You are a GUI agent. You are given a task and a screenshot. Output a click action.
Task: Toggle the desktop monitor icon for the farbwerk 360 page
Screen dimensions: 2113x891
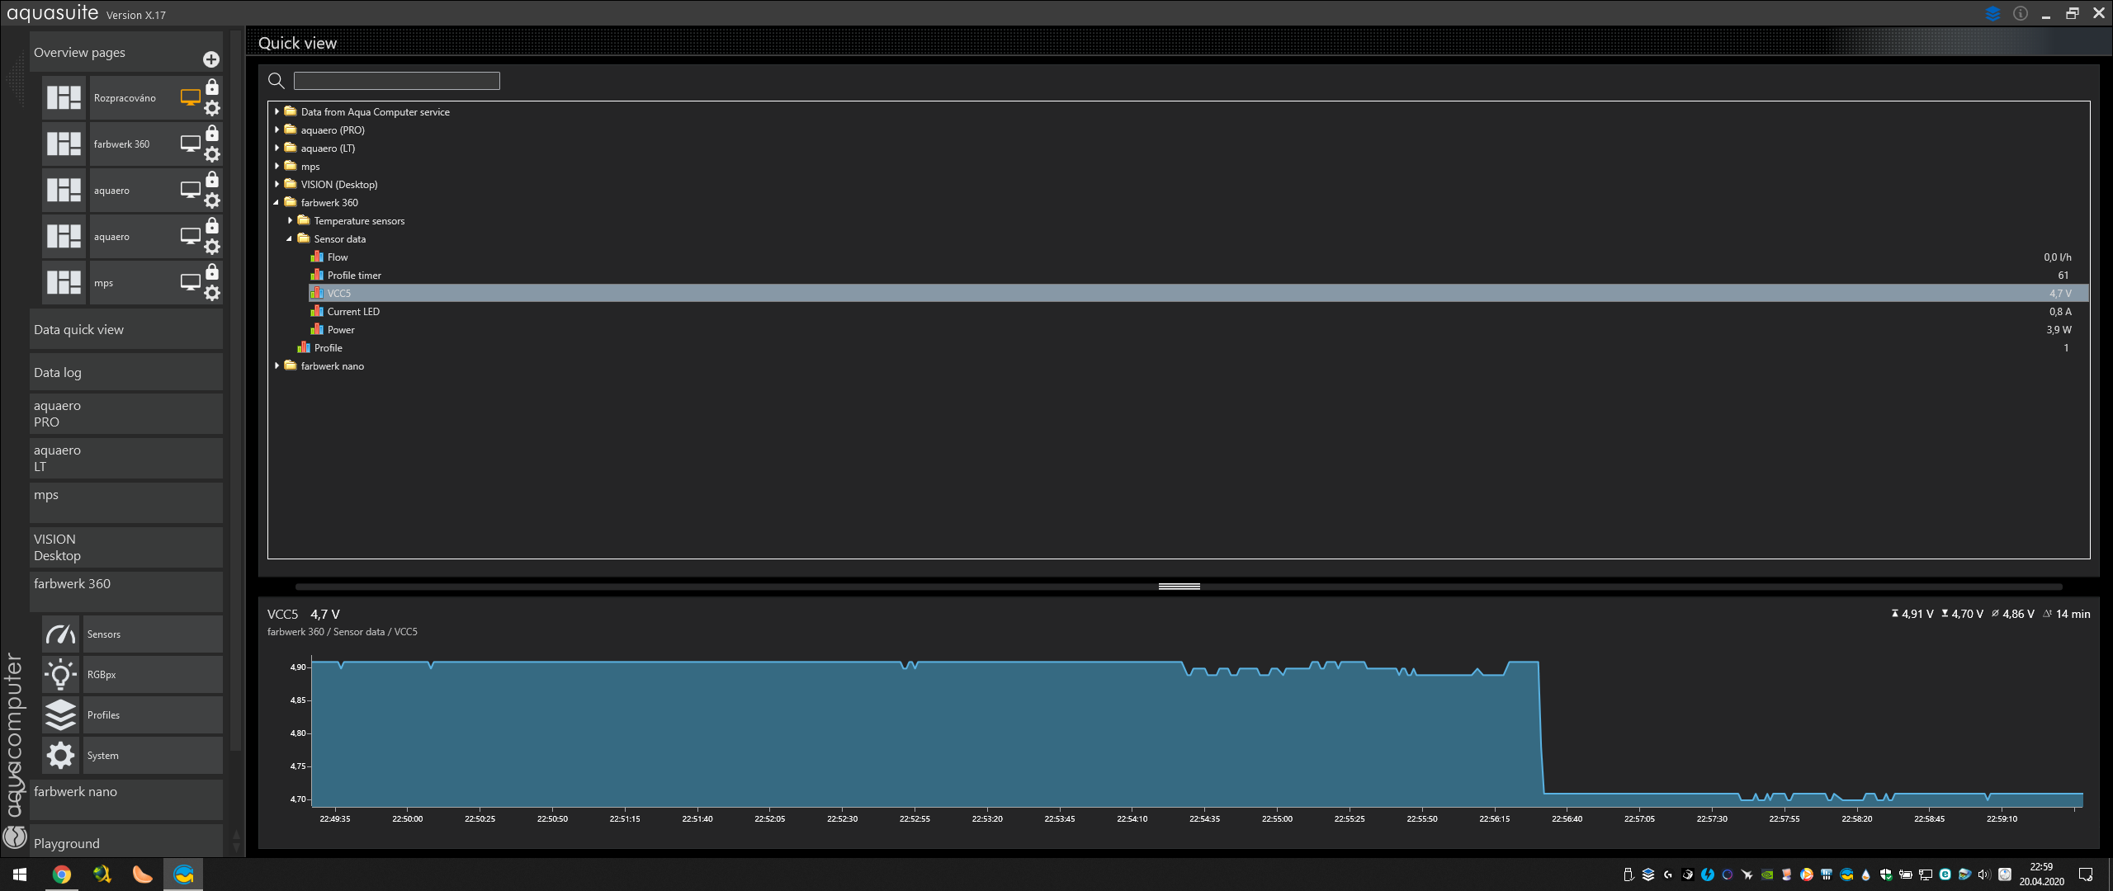pos(190,144)
